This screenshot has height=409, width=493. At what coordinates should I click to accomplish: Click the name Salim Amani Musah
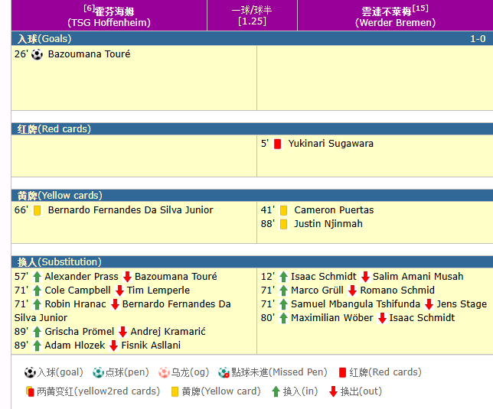(418, 277)
